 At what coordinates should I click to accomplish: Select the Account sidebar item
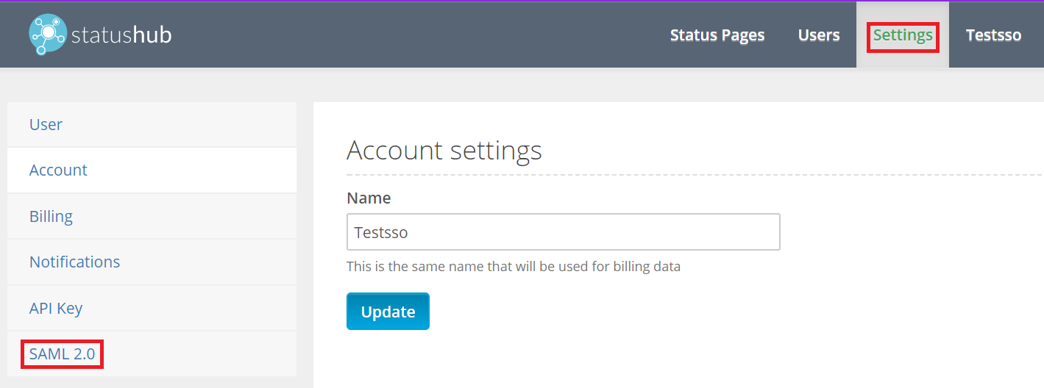pos(58,170)
